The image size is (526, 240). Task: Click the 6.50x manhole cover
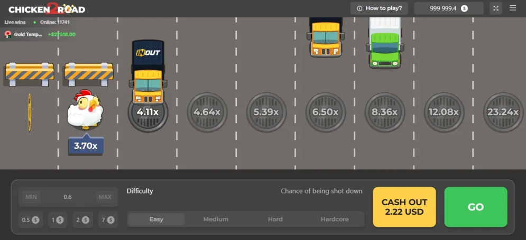tap(326, 112)
